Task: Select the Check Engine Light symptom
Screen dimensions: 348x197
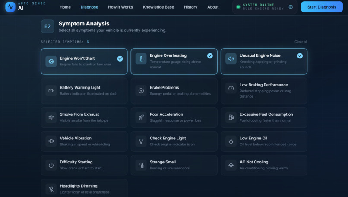Action: pos(174,141)
